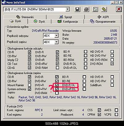Expand the Prędkość zapisu speed dropdown
The height and width of the screenshot is (126, 124).
pyautogui.click(x=56, y=42)
